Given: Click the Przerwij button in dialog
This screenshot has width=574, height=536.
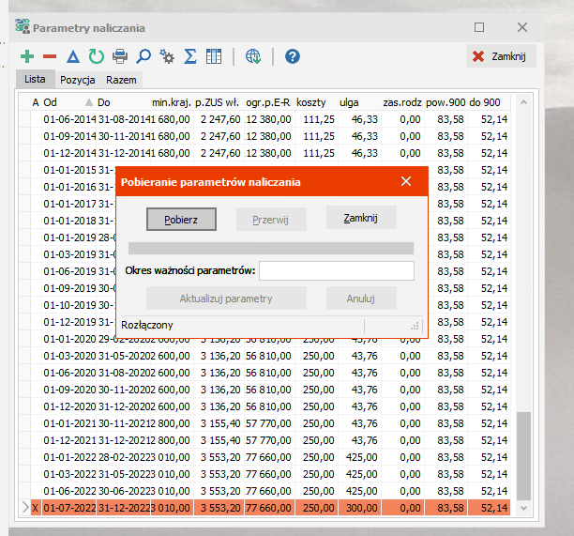Looking at the screenshot, I should pyautogui.click(x=271, y=220).
